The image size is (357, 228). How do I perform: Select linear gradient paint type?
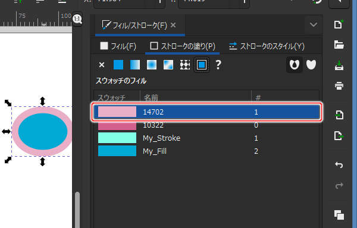pos(135,65)
